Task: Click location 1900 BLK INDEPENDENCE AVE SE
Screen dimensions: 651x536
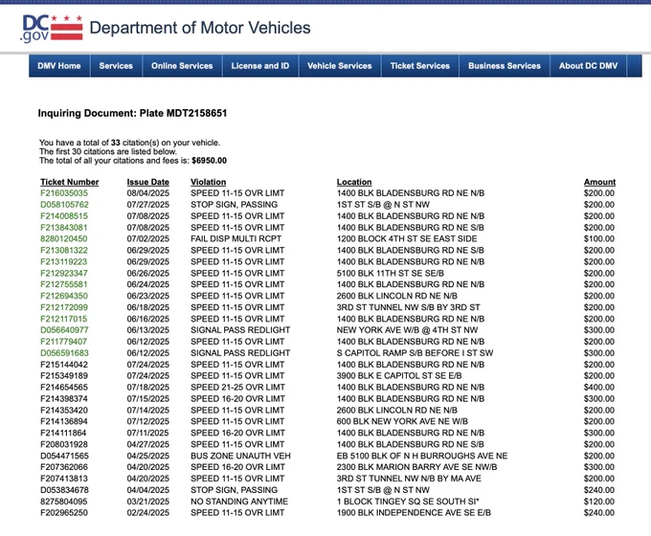Action: pos(414,513)
